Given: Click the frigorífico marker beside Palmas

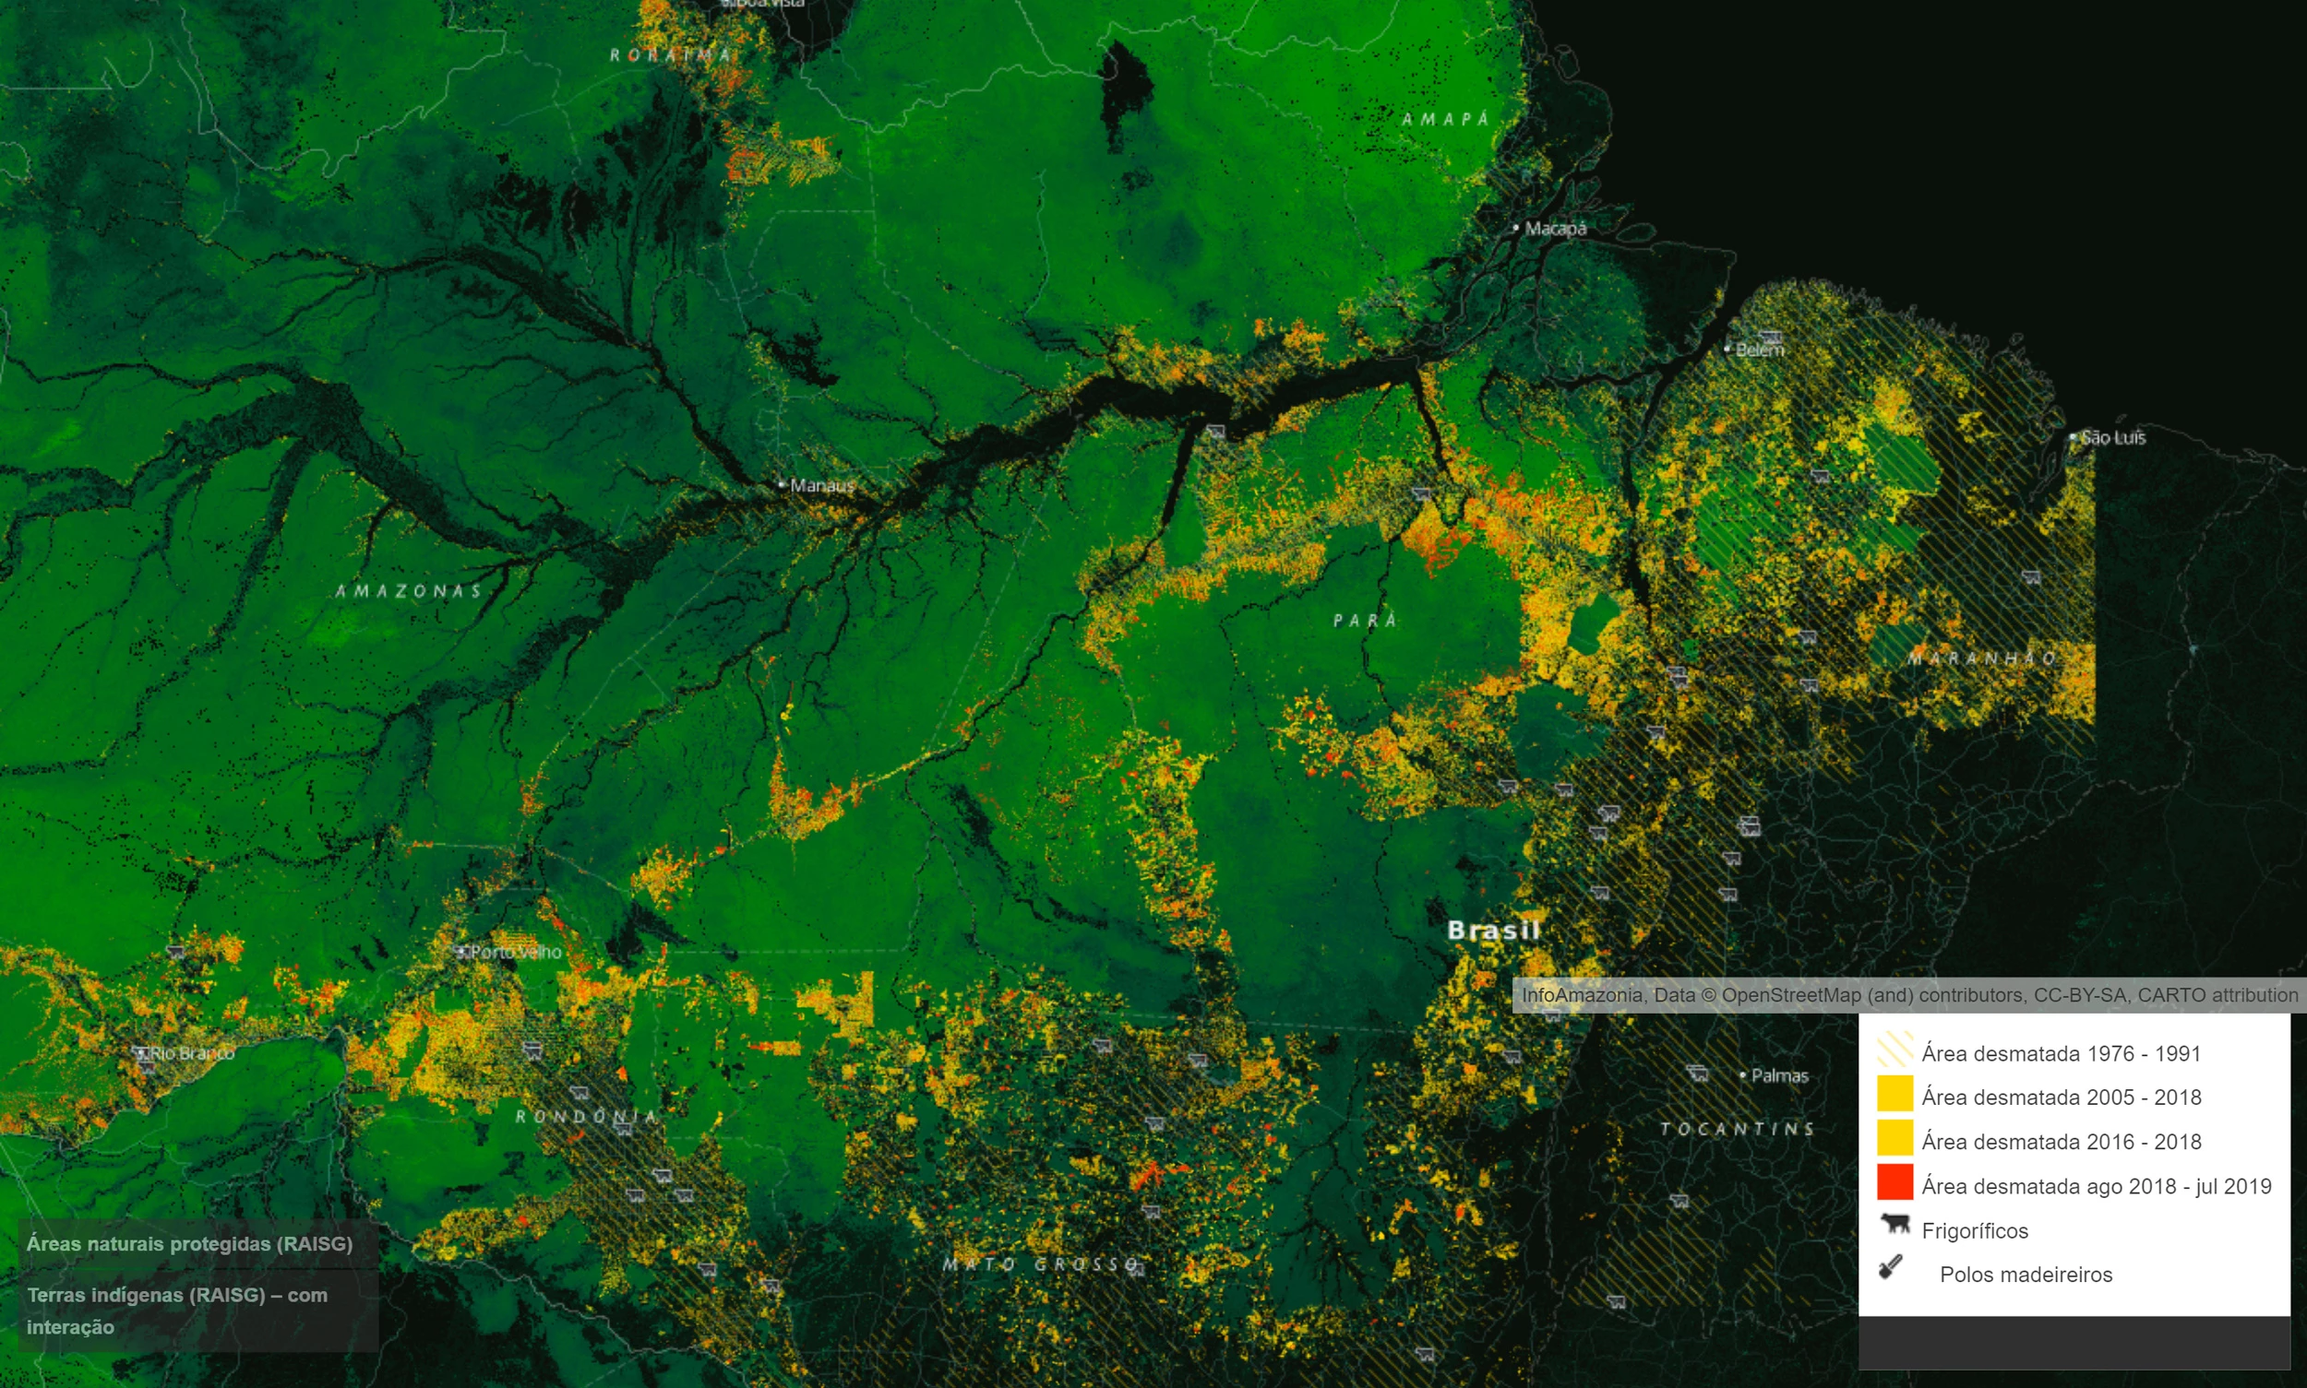Looking at the screenshot, I should point(1698,1074).
